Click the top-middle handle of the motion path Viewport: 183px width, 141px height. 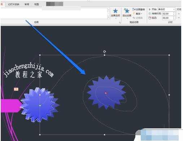(x=105, y=55)
